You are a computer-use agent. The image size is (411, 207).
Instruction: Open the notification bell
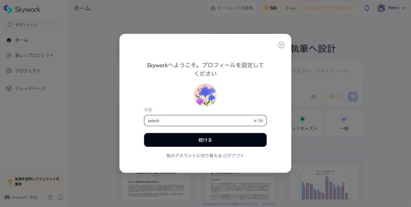pyautogui.click(x=367, y=8)
